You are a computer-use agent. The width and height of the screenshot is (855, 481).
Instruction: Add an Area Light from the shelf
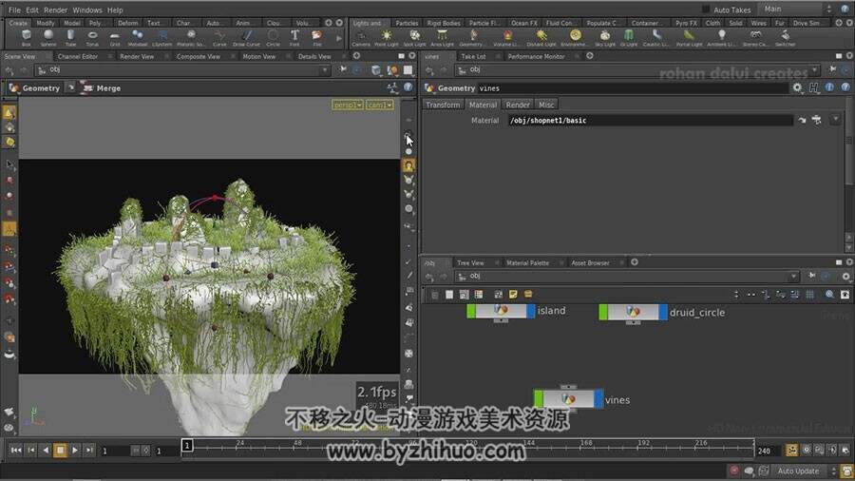tap(442, 38)
